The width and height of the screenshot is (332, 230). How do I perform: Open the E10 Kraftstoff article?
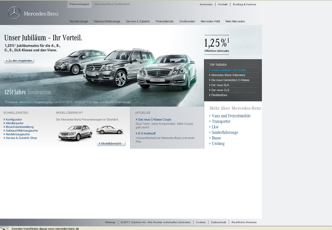point(145,133)
